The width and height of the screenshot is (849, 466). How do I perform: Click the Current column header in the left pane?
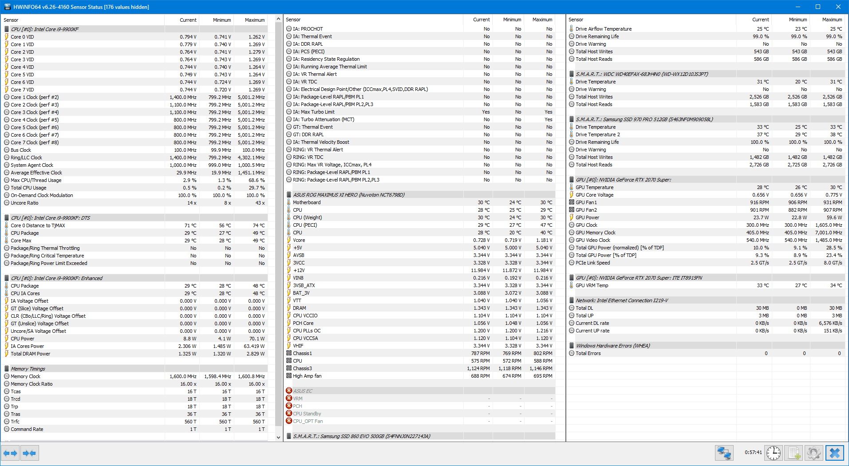(182, 20)
